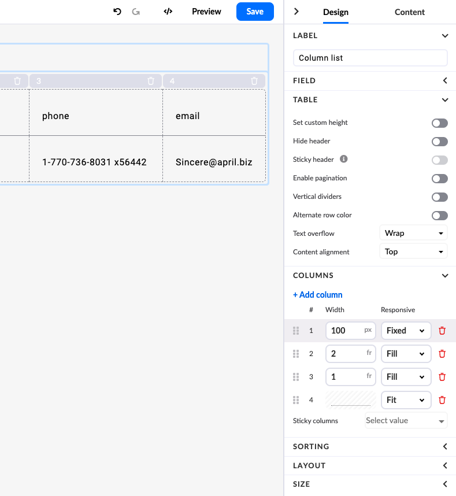
Task: Click the blue Save button
Action: point(255,12)
